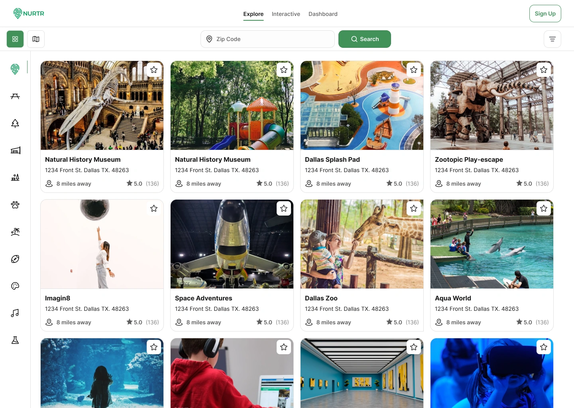Select the football sports category
Image resolution: width=574 pixels, height=408 pixels.
click(15, 259)
